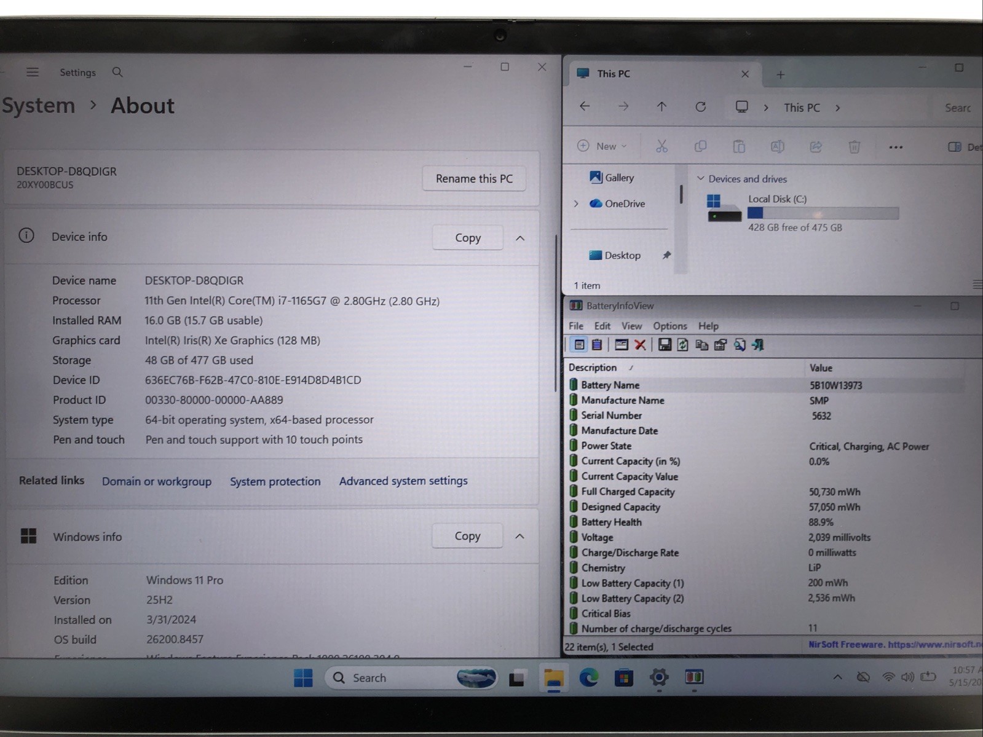Open the New dropdown in File Explorer
Viewport: 983px width, 737px height.
[602, 146]
